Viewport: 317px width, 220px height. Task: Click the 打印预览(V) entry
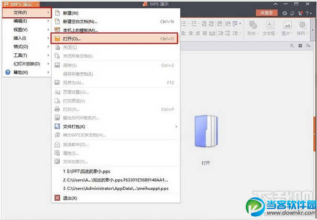[116, 101]
